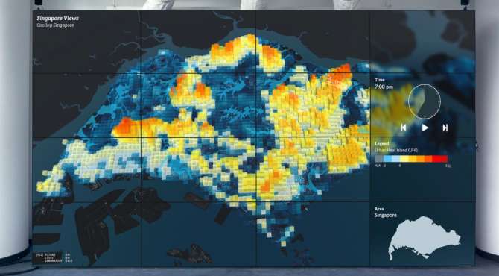499x276 pixels.
Task: Skip to the next time step
Action: [x=445, y=128]
